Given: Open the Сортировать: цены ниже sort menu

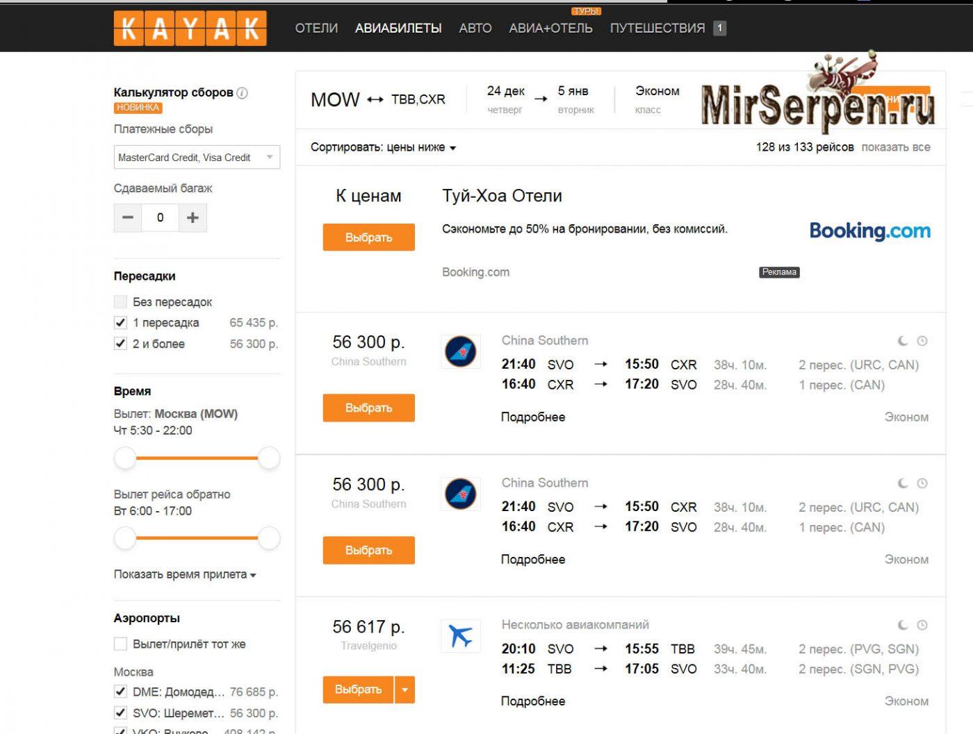Looking at the screenshot, I should [383, 147].
